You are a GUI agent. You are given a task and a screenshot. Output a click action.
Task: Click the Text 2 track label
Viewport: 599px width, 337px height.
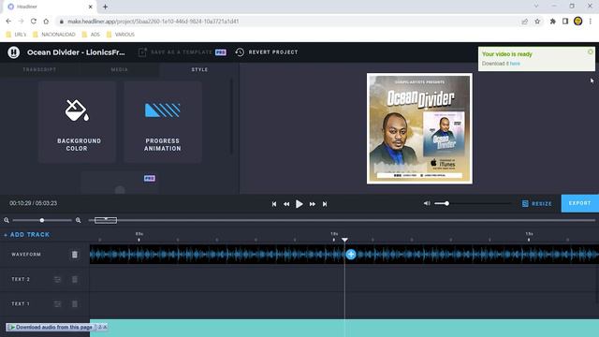pyautogui.click(x=21, y=279)
